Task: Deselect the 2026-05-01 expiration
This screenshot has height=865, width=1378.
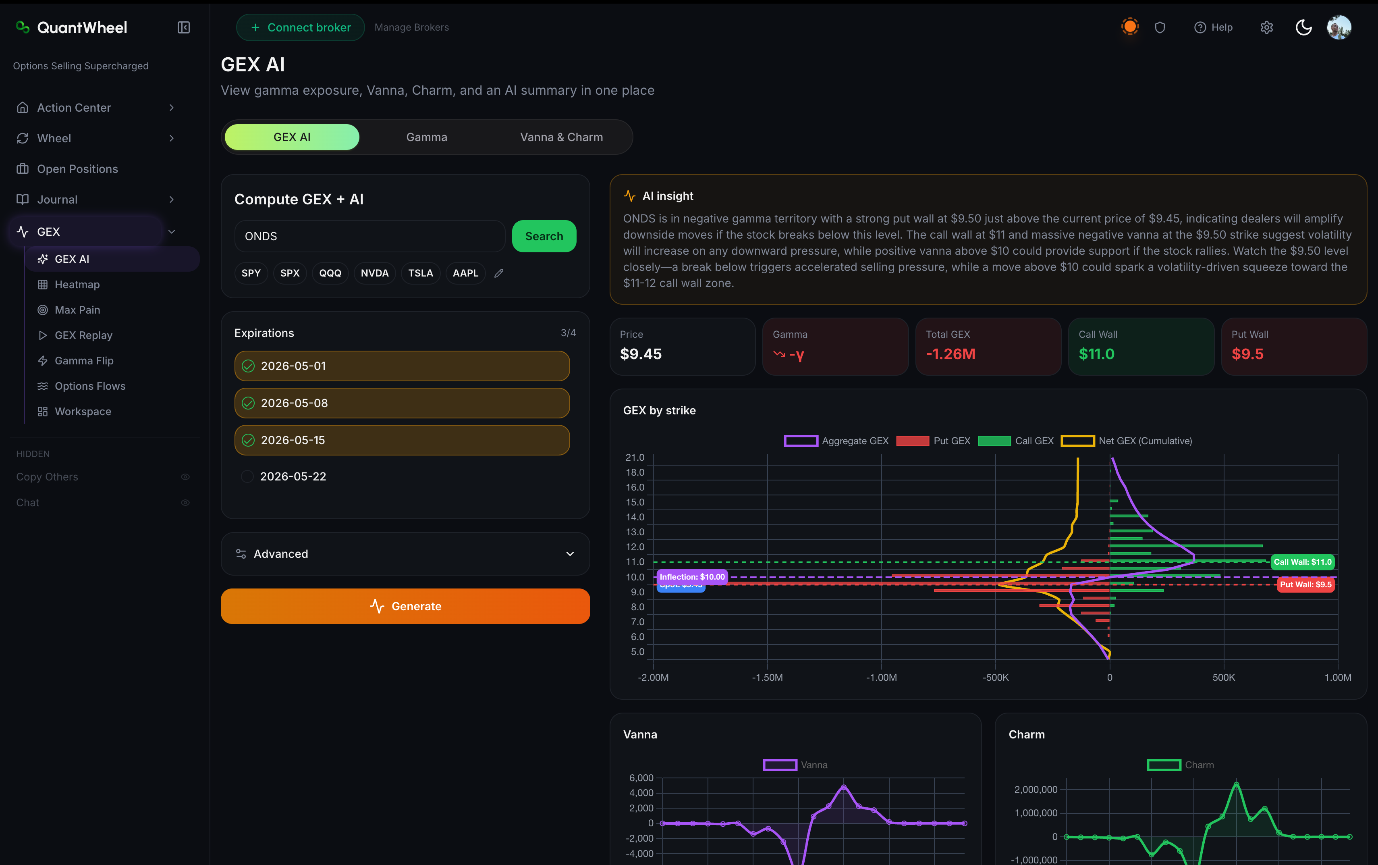Action: (402, 366)
